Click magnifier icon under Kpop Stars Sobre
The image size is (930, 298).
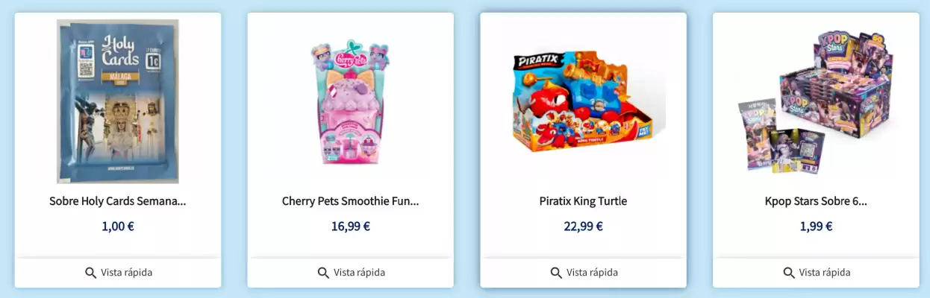coord(789,273)
